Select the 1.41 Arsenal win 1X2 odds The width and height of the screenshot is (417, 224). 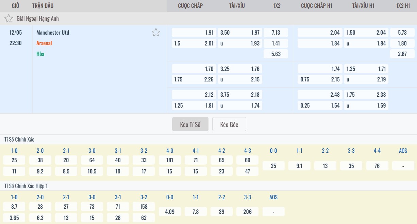[276, 43]
